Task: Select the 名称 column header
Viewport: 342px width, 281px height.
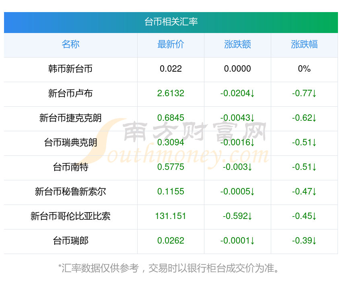Action: [x=70, y=44]
